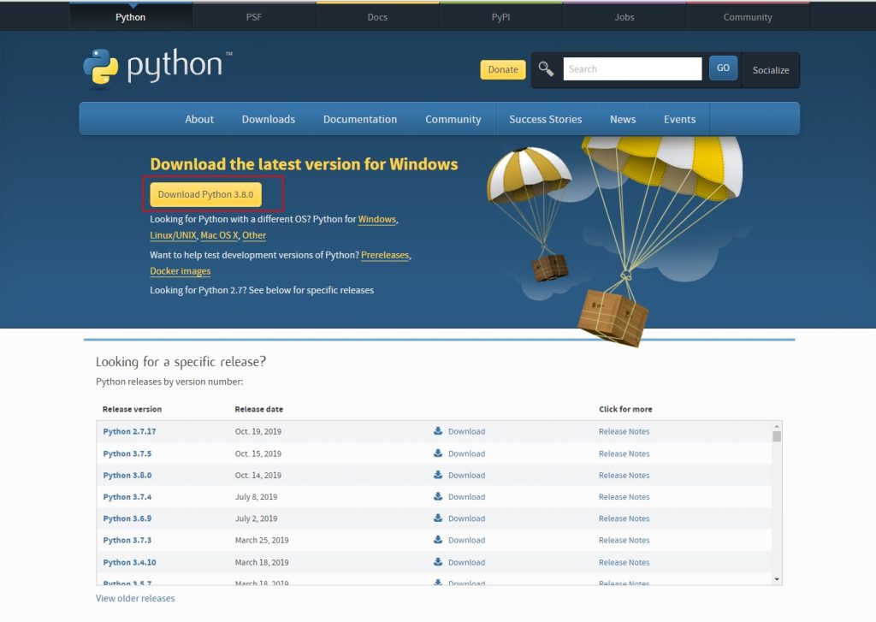876x622 pixels.
Task: Click scroll up arrow of releases list
Action: coord(777,426)
